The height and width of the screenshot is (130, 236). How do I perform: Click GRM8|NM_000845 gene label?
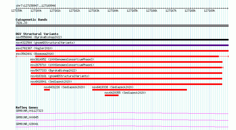click(x=27, y=117)
